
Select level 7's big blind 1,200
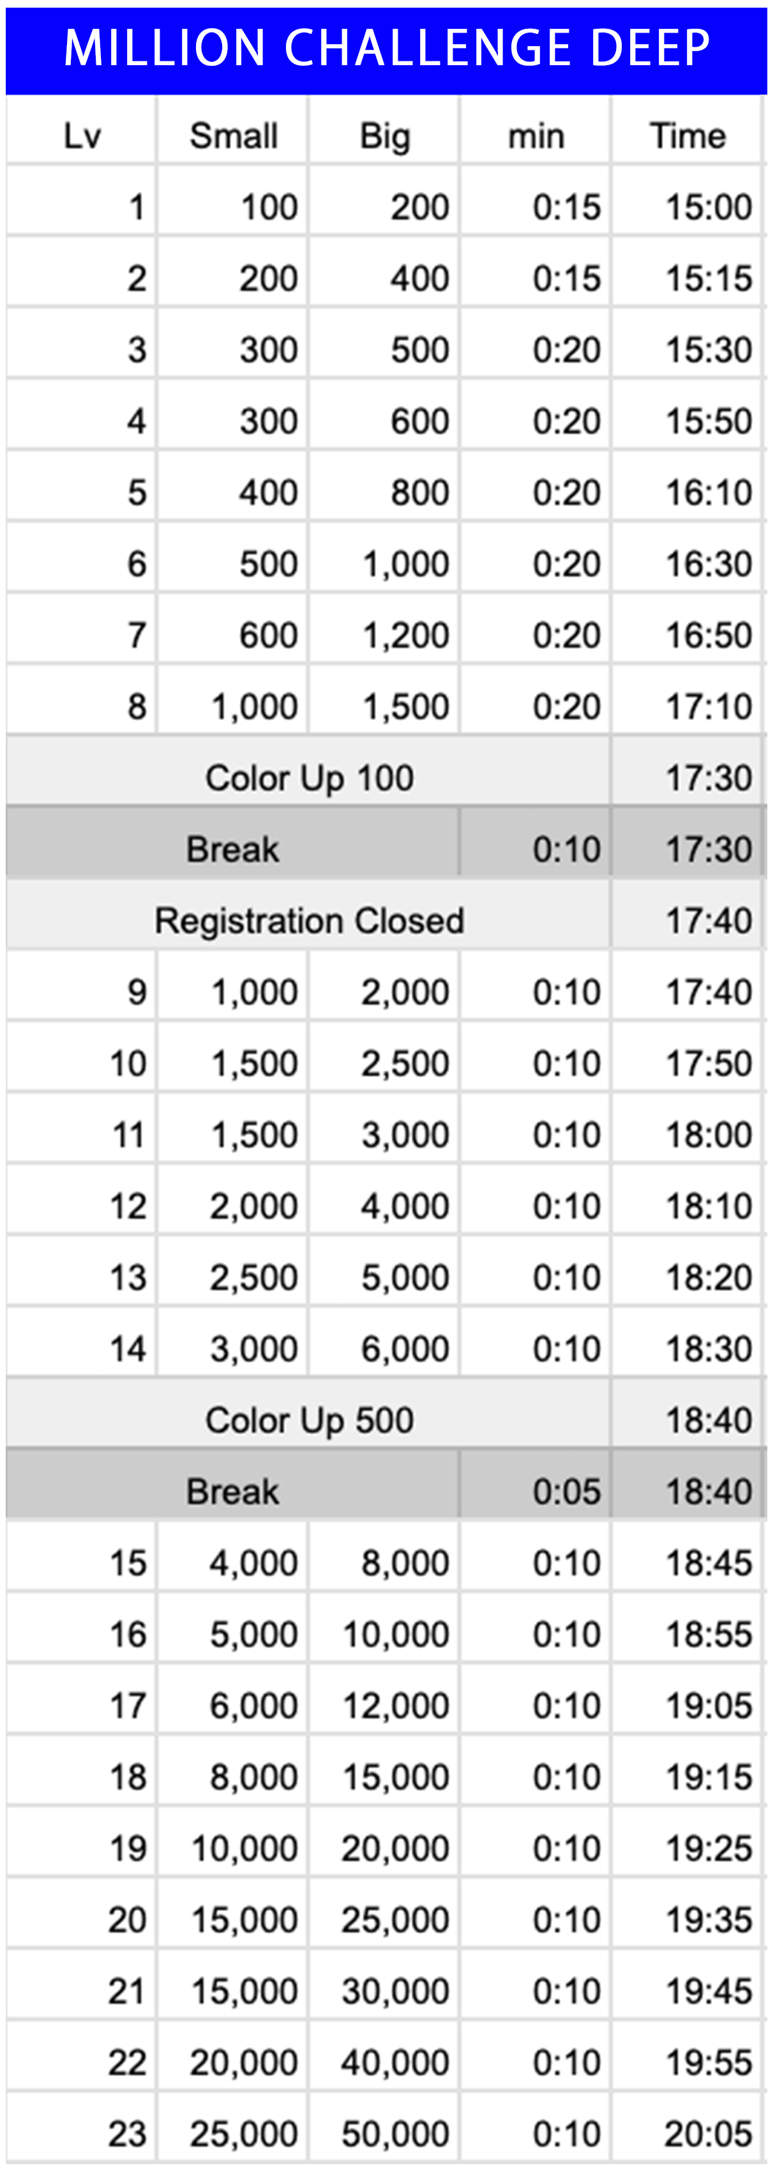click(x=405, y=635)
